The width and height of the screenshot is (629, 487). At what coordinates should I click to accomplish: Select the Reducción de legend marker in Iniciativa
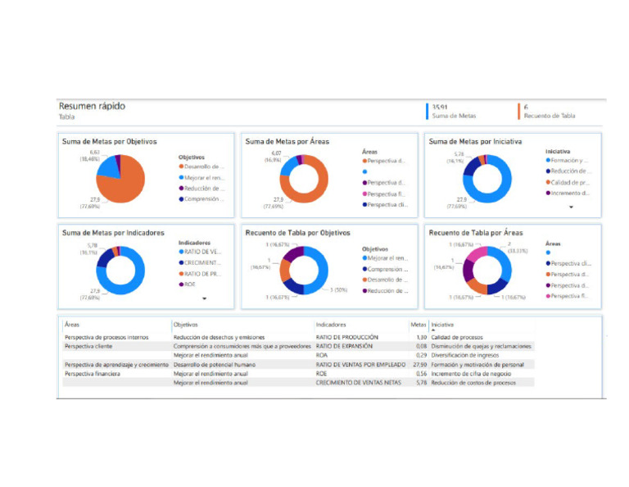click(548, 171)
